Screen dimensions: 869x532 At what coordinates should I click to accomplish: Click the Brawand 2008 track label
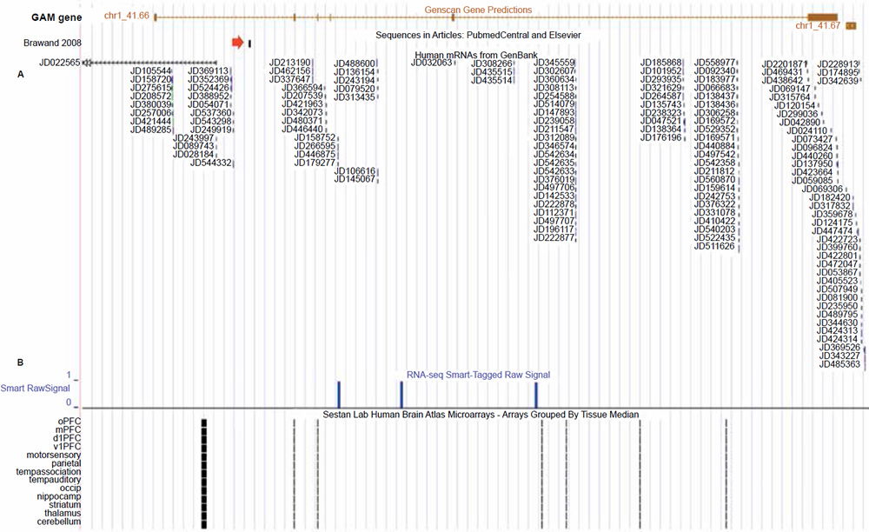tap(52, 43)
